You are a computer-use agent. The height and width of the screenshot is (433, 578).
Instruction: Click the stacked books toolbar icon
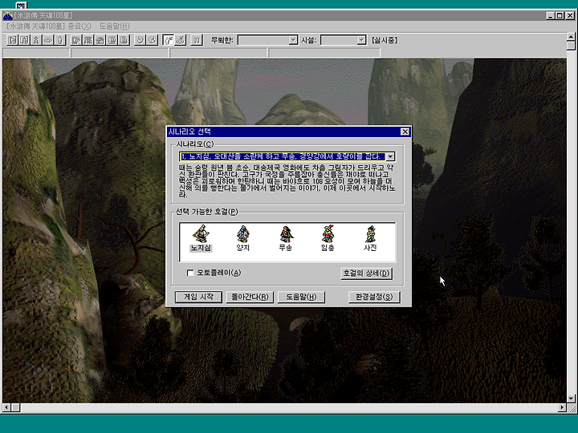point(124,40)
